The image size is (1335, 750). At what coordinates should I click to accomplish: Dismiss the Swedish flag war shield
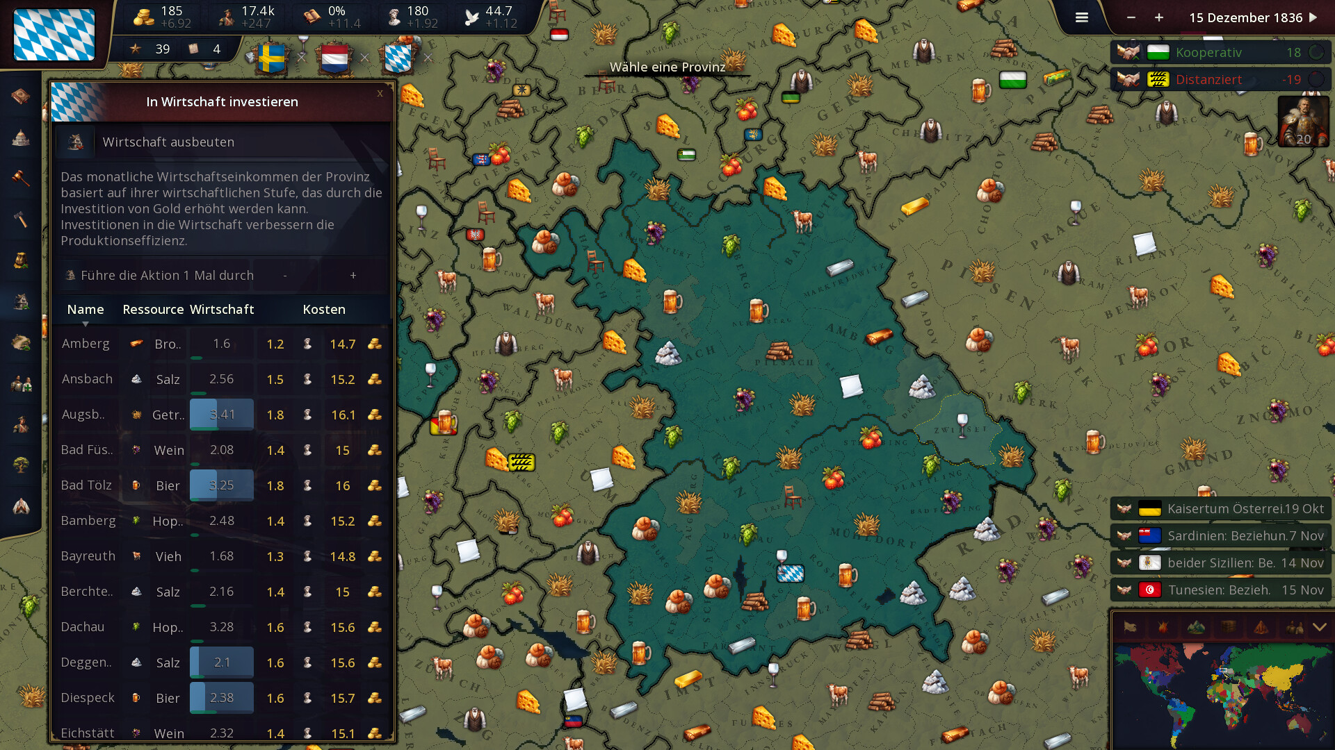pyautogui.click(x=301, y=58)
